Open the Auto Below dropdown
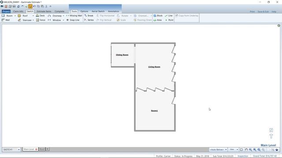The height and width of the screenshot is (158, 282). coord(218,150)
